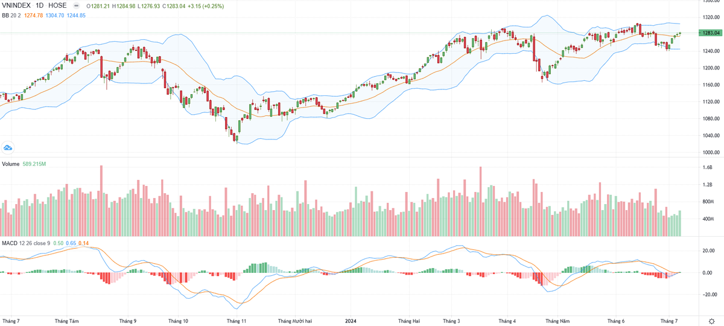
Task: Click Tháng 9 on the time axis
Action: pyautogui.click(x=127, y=321)
